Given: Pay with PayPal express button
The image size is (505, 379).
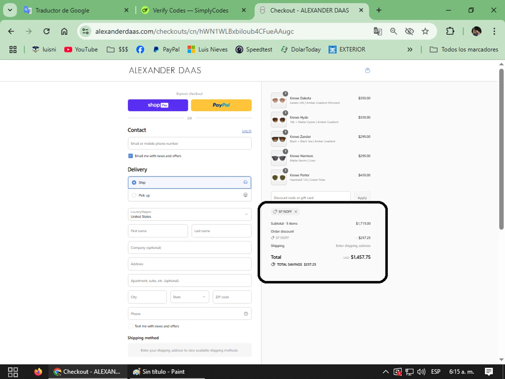Looking at the screenshot, I should pyautogui.click(x=221, y=105).
